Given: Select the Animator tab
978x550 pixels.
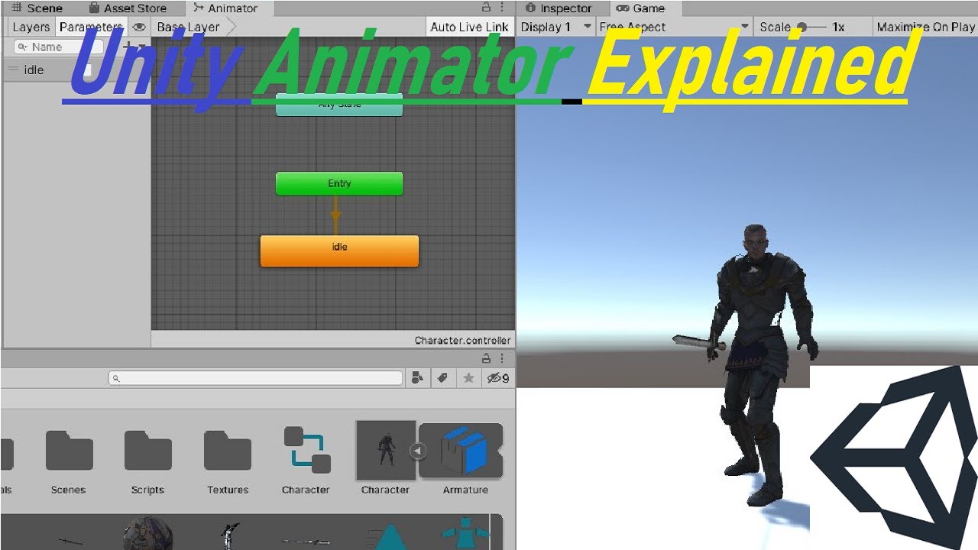Looking at the screenshot, I should pos(225,8).
